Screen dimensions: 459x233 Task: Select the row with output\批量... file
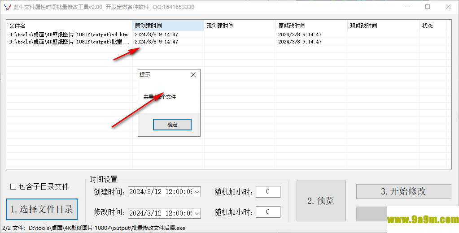pyautogui.click(x=227, y=42)
